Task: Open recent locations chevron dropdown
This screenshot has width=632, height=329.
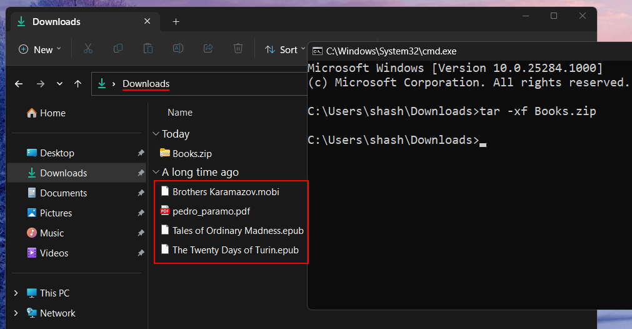Action: (59, 84)
